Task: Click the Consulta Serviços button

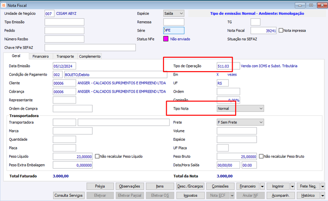Action: pos(69,195)
